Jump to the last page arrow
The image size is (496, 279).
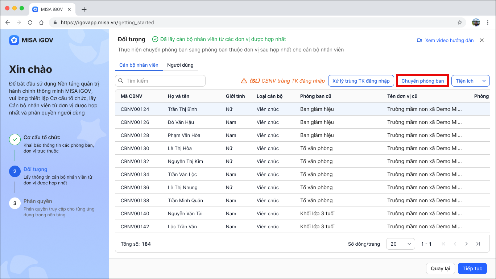(x=478, y=244)
